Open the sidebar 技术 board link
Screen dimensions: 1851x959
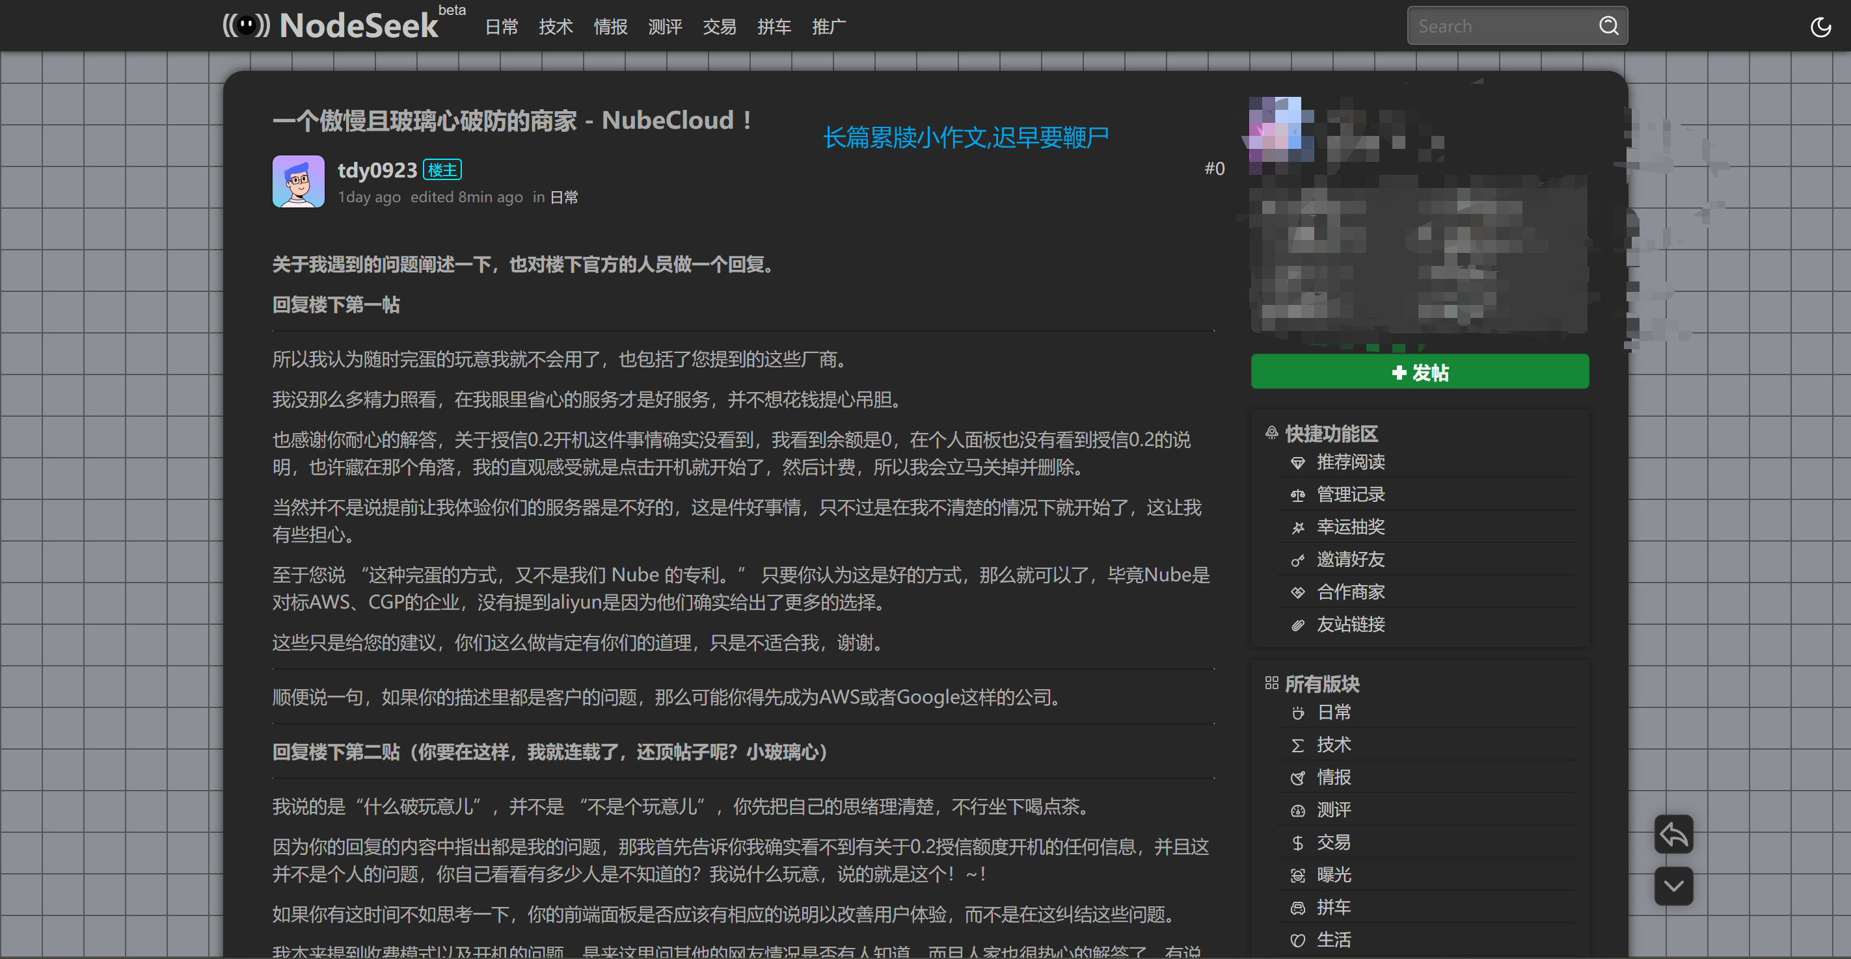pos(1334,745)
